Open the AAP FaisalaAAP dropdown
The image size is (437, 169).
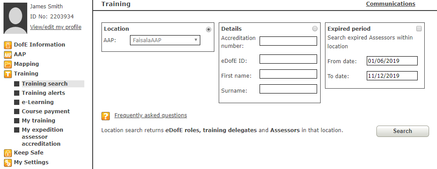[165, 40]
